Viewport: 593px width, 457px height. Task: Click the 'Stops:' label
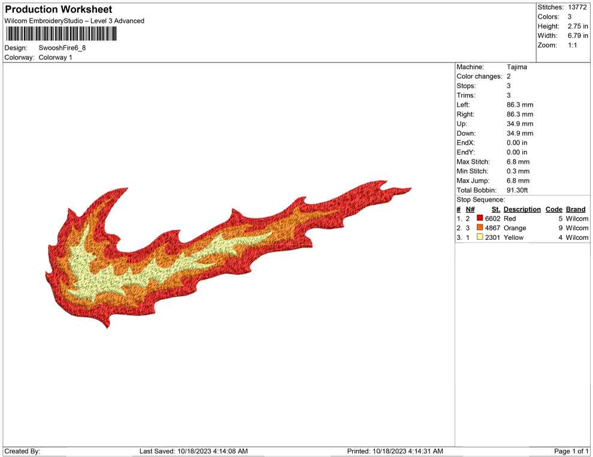466,86
